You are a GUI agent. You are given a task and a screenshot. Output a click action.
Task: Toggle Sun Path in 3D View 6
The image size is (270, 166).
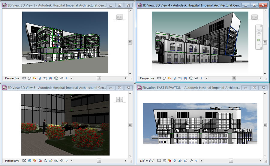point(34,161)
